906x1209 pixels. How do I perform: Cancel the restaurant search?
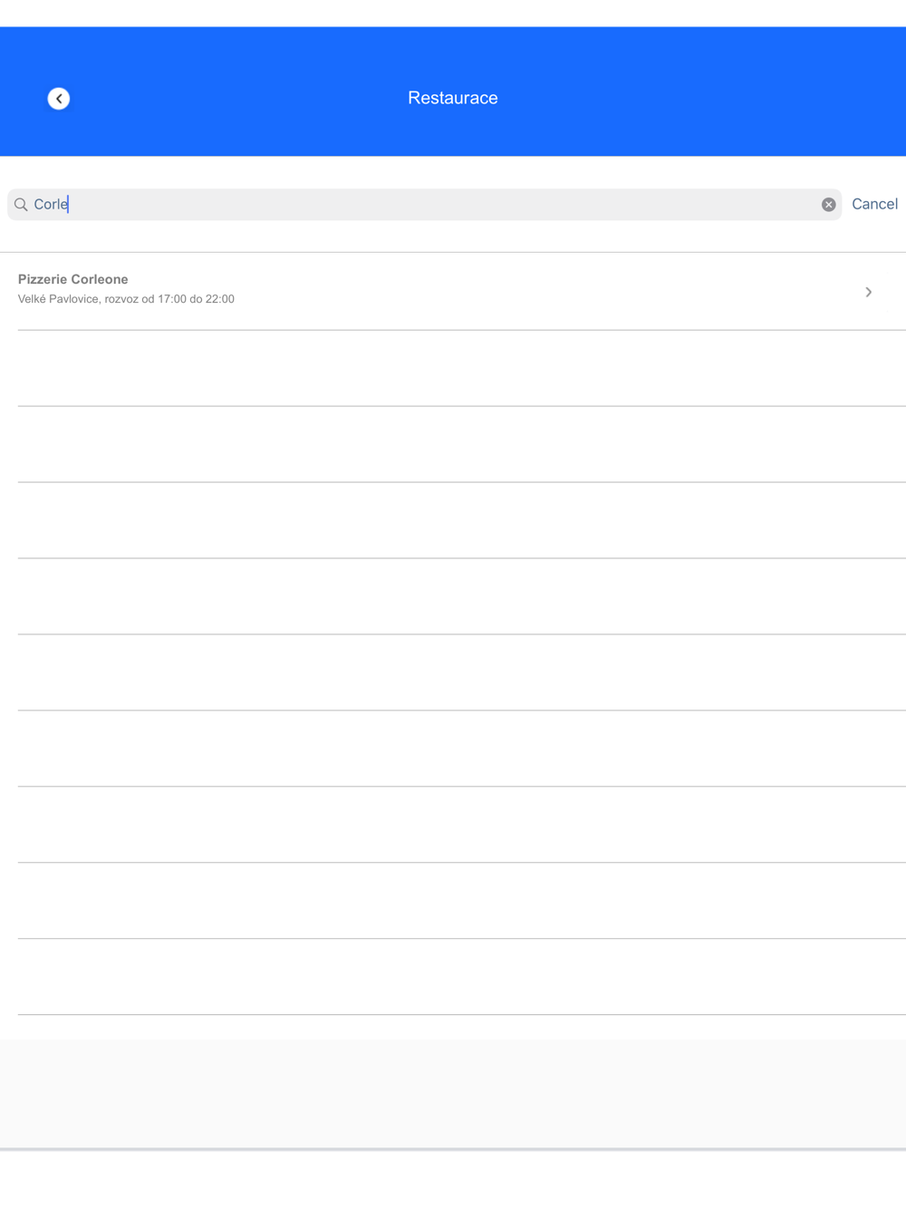[874, 204]
